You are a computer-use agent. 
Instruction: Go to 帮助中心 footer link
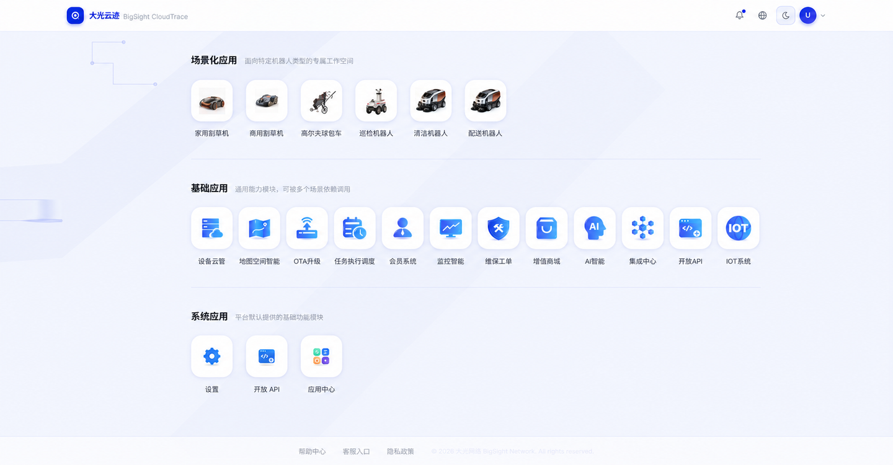click(x=312, y=451)
